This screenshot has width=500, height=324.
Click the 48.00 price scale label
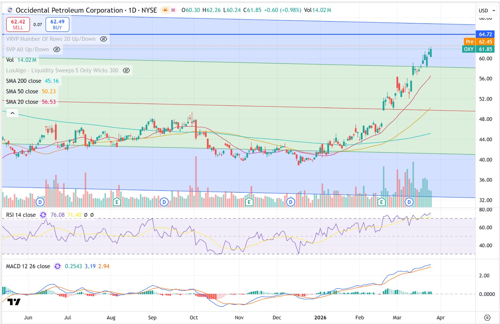[x=486, y=119]
